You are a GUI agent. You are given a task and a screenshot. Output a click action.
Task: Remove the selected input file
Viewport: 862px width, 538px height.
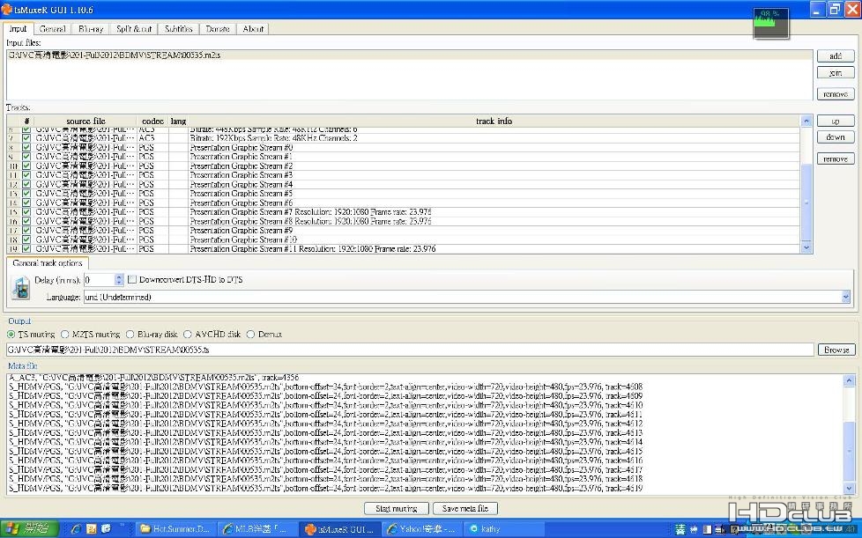pos(836,94)
